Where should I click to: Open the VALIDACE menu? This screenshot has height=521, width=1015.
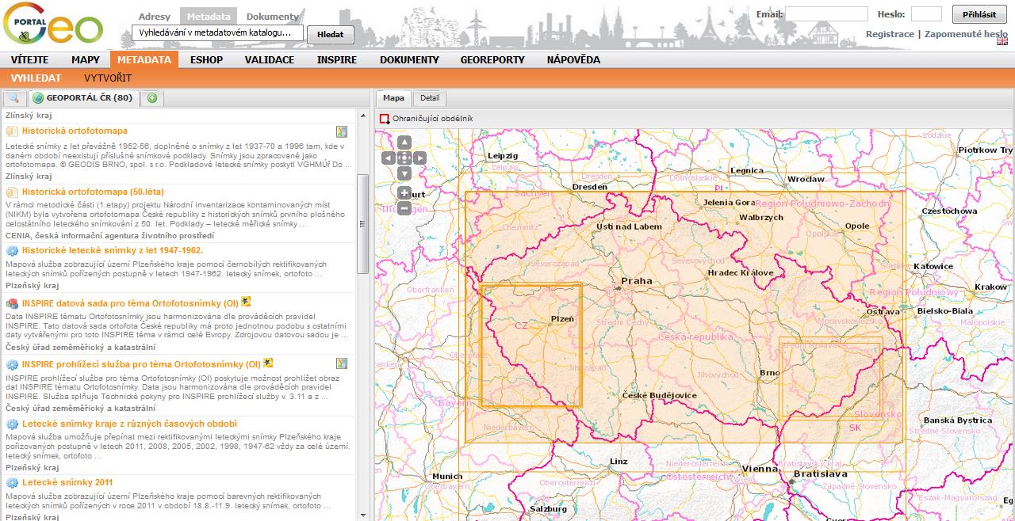click(x=270, y=59)
